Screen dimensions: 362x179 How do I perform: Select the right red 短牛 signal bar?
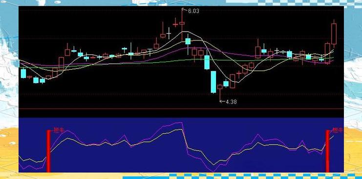tap(328, 151)
